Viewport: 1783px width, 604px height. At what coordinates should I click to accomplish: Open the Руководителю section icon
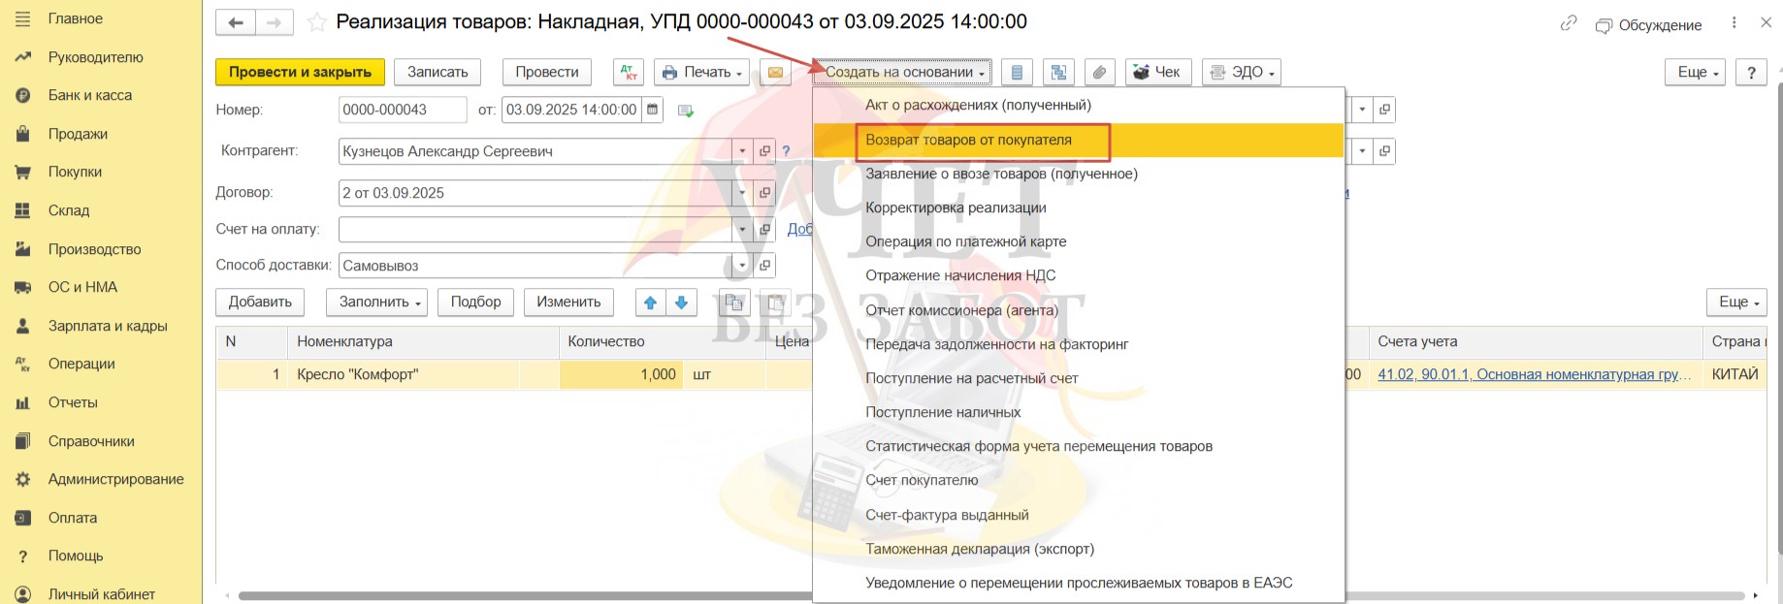pos(23,57)
